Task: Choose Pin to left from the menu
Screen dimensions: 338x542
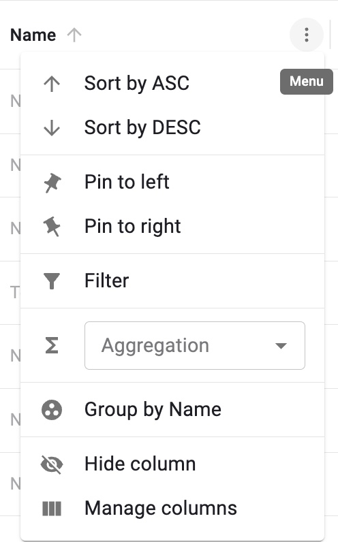Action: point(172,182)
